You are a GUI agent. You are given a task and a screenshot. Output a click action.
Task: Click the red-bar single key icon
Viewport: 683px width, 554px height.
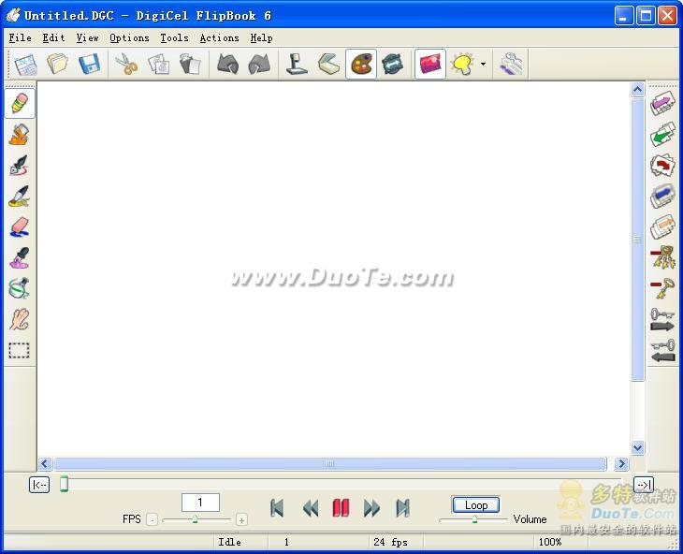click(662, 288)
